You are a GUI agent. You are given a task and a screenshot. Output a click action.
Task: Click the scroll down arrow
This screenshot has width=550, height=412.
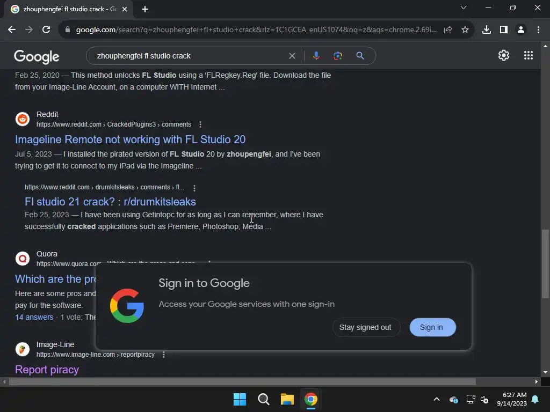(545, 372)
